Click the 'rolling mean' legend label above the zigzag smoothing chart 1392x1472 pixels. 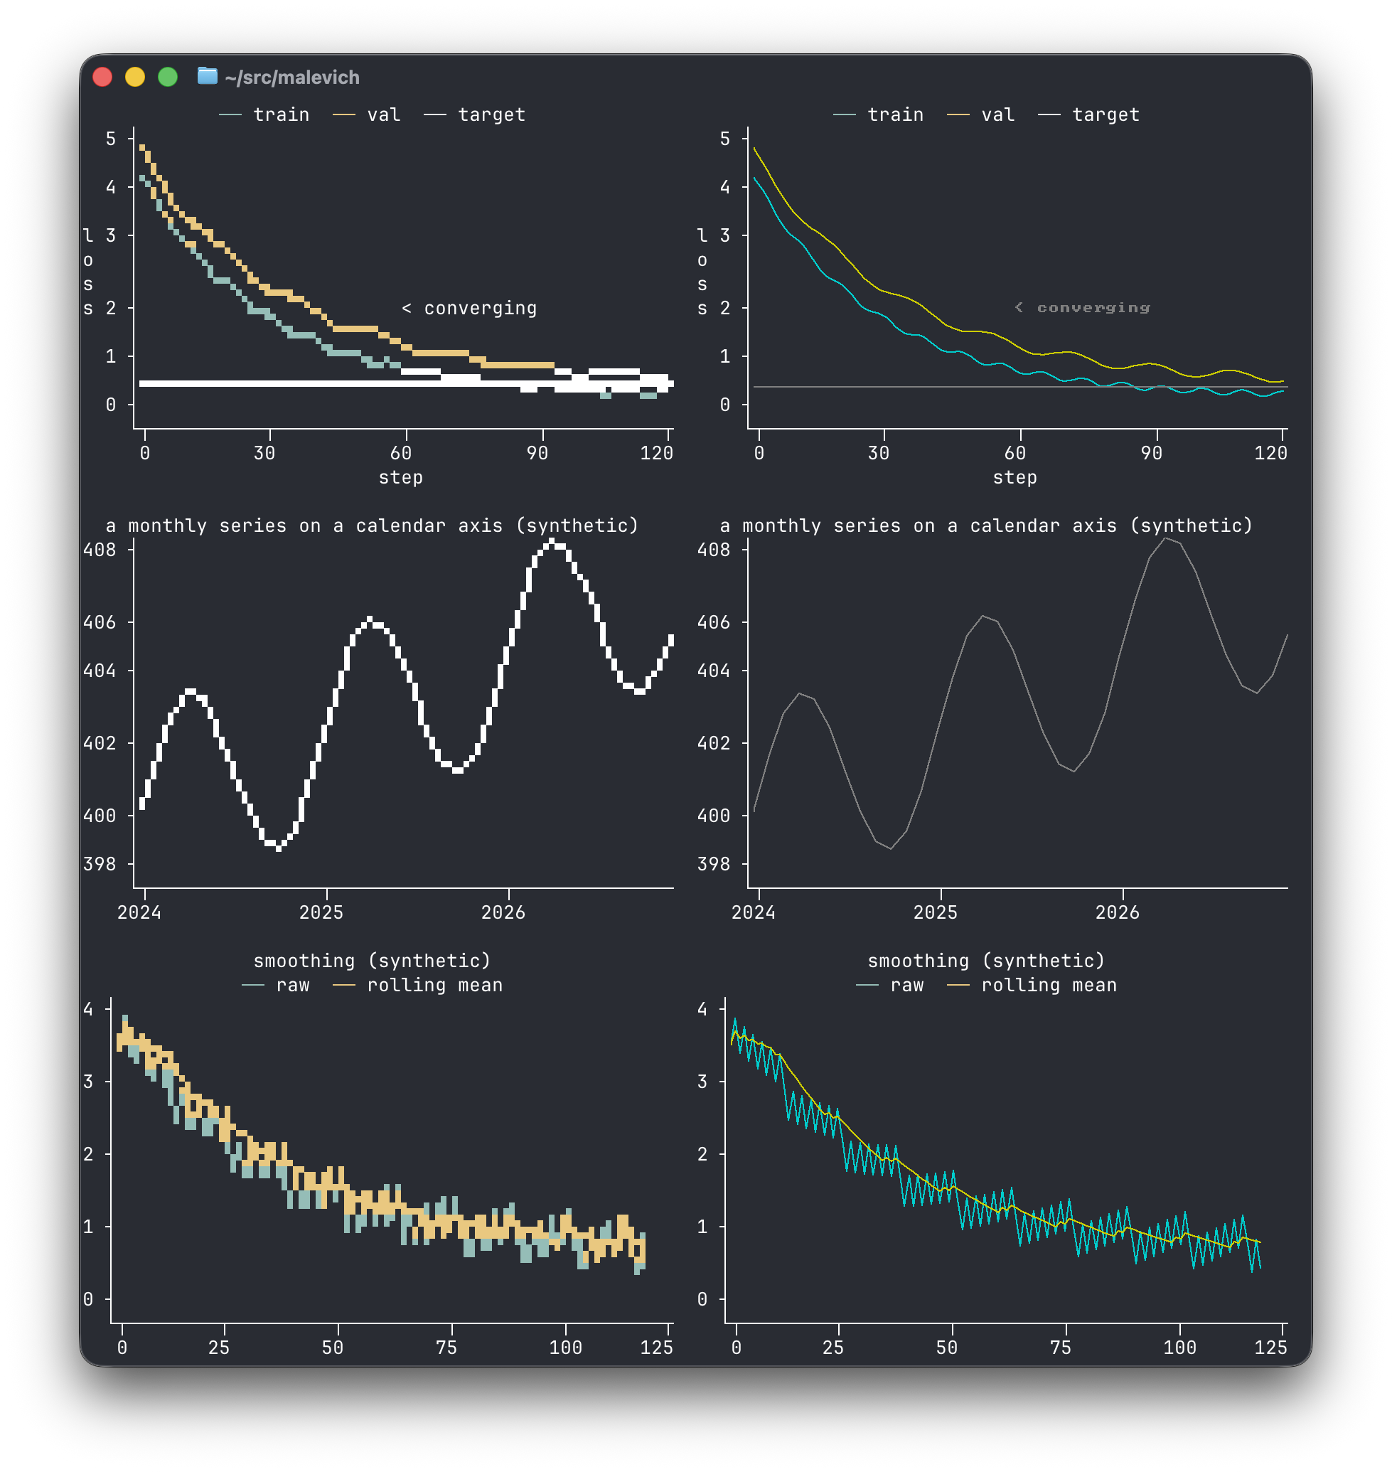1049,985
